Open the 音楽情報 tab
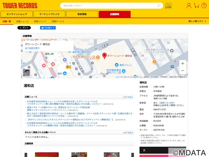 coord(82,14)
